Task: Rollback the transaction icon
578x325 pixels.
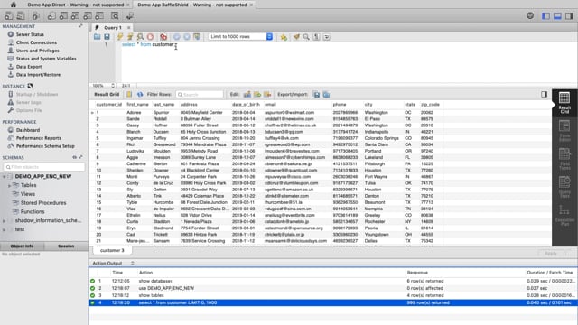Action: tap(187, 37)
